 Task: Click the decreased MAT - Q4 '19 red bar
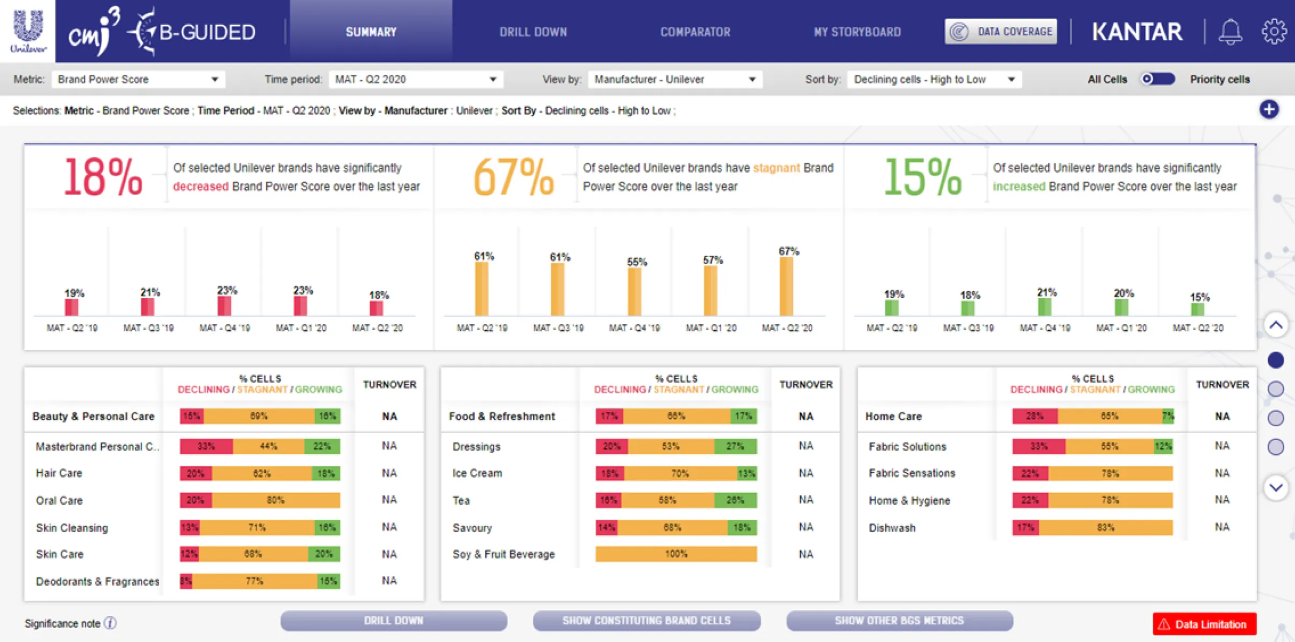click(x=224, y=306)
